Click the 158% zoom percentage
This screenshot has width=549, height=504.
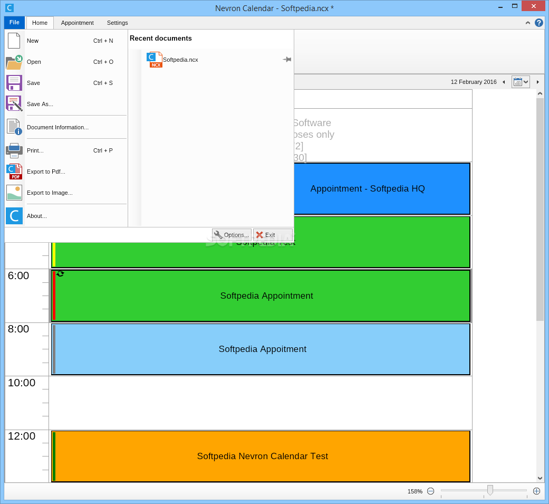pos(415,491)
